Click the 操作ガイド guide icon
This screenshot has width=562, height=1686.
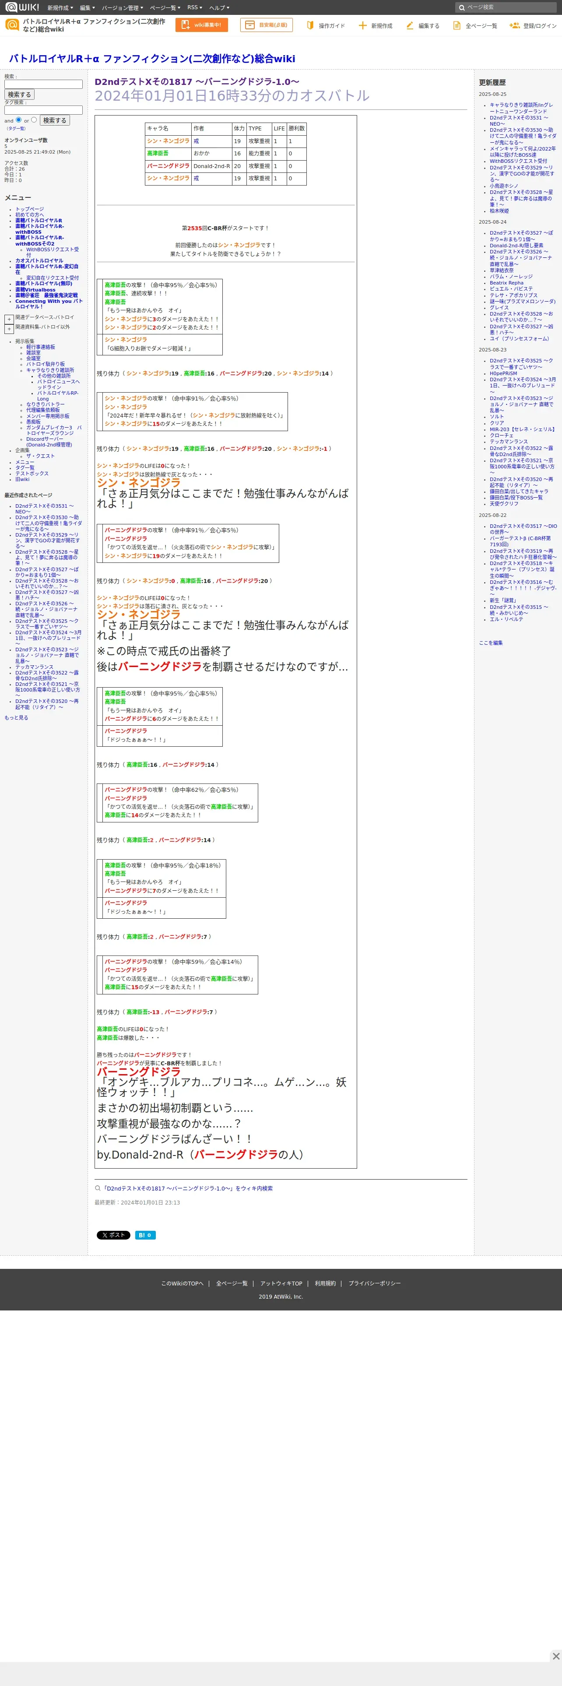pyautogui.click(x=311, y=25)
